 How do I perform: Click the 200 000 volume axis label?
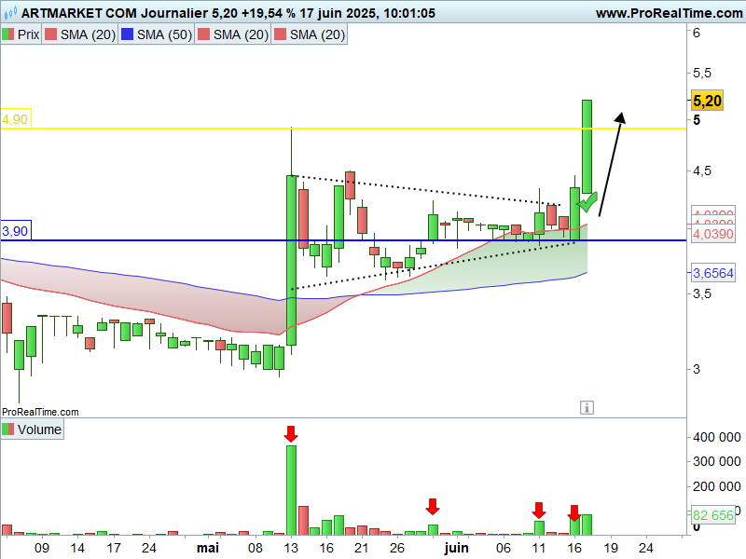coord(716,485)
